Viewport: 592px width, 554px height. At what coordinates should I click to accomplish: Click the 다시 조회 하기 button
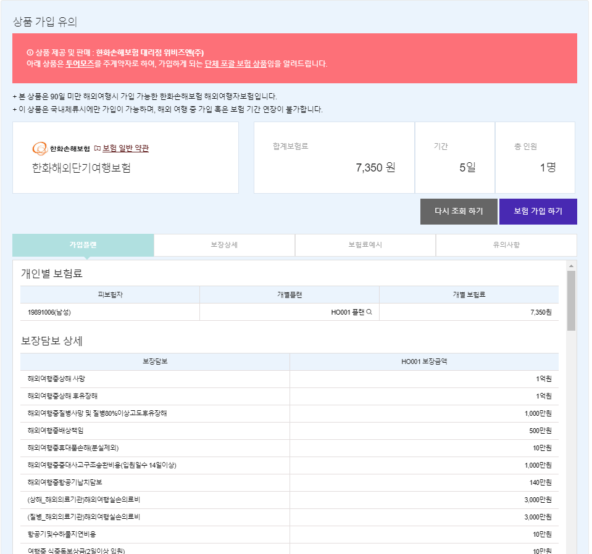pos(459,212)
